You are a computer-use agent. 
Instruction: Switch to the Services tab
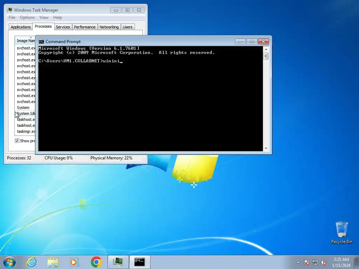coord(63,27)
